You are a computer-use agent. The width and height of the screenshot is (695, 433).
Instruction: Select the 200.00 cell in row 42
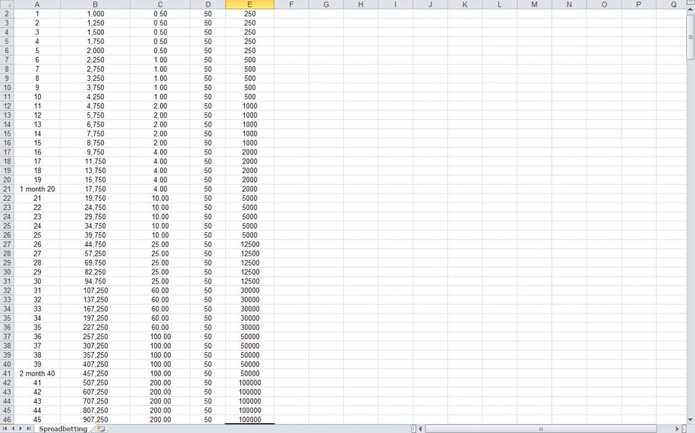[x=160, y=383]
